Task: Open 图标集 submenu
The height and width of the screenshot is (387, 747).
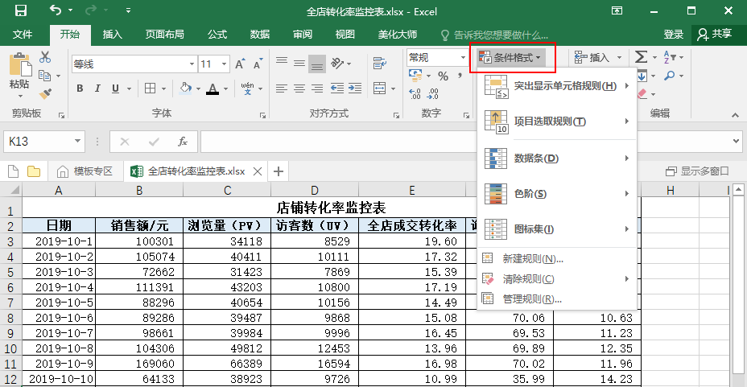Action: point(557,229)
